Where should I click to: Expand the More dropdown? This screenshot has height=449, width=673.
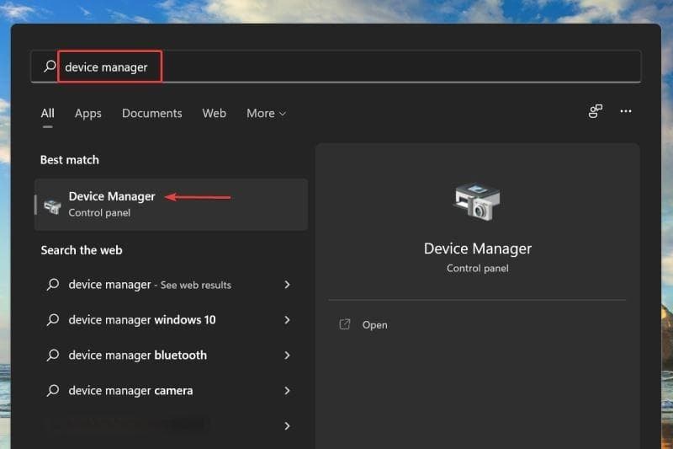266,114
